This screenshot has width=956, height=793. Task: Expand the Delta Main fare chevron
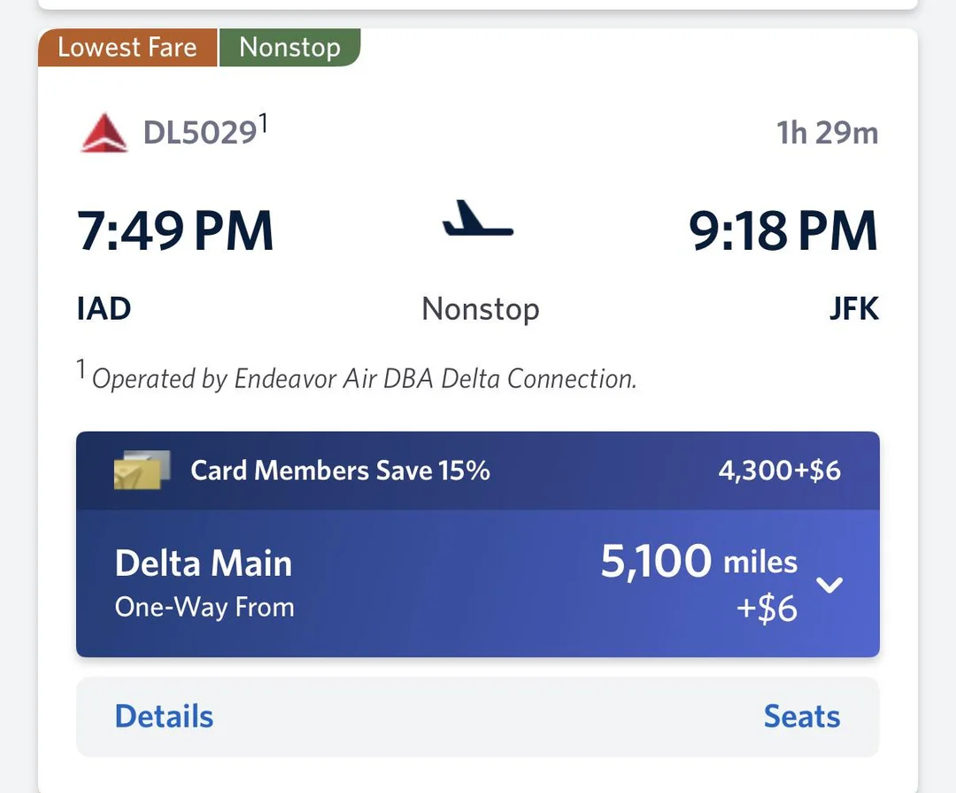pos(829,585)
